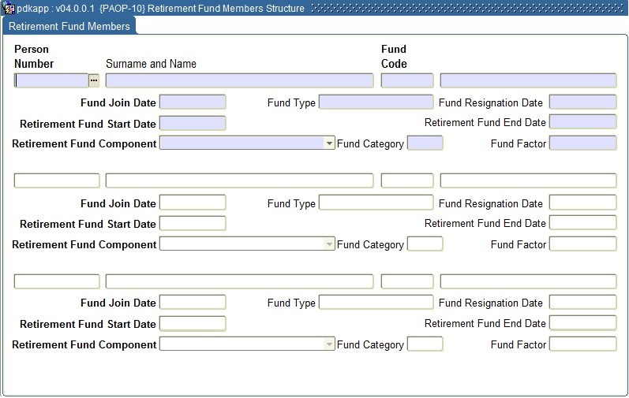Focus first record's Fund Resignation Date field
629x398 pixels.
pos(582,102)
